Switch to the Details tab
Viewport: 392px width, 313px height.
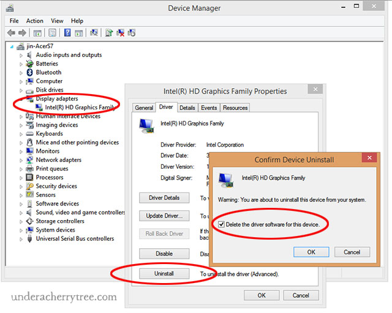[187, 108]
